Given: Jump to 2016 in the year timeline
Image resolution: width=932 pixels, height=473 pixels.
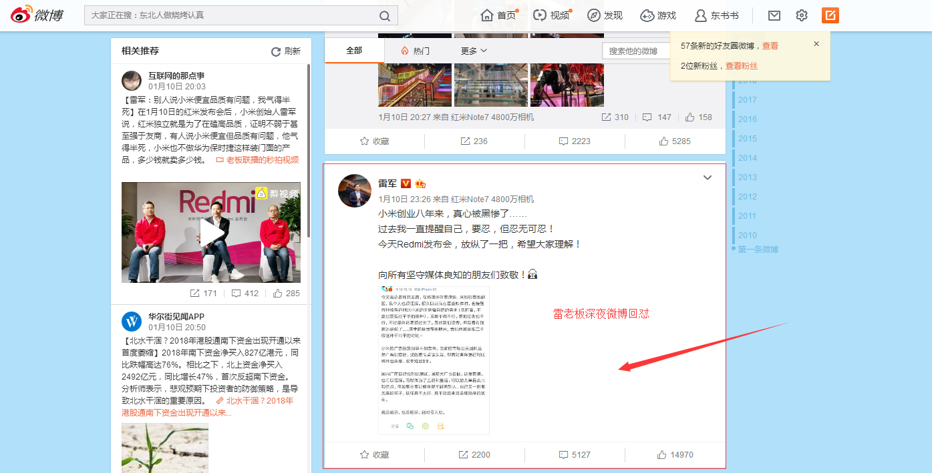Looking at the screenshot, I should [x=748, y=119].
